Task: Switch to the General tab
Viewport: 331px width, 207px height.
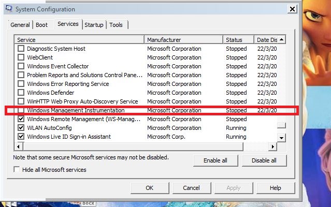Action: point(20,25)
